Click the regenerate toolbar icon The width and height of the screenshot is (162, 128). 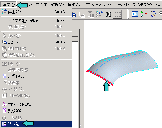pyautogui.click(x=99, y=14)
